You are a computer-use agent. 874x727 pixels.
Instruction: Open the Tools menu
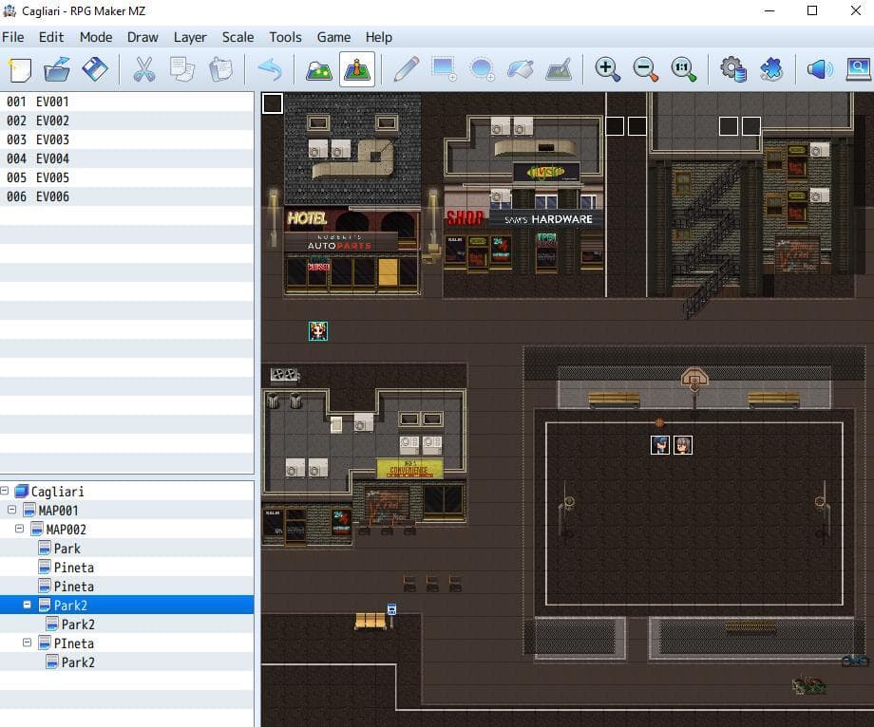coord(285,37)
